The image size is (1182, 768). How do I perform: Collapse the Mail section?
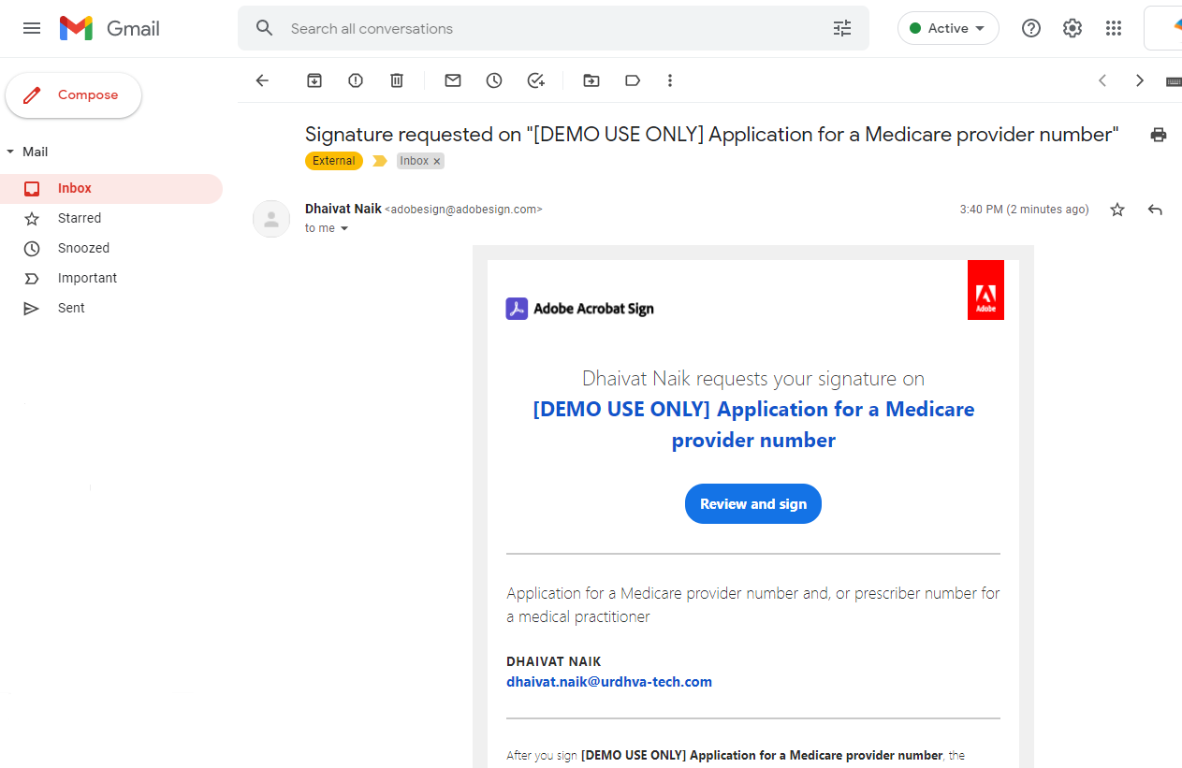coord(10,152)
